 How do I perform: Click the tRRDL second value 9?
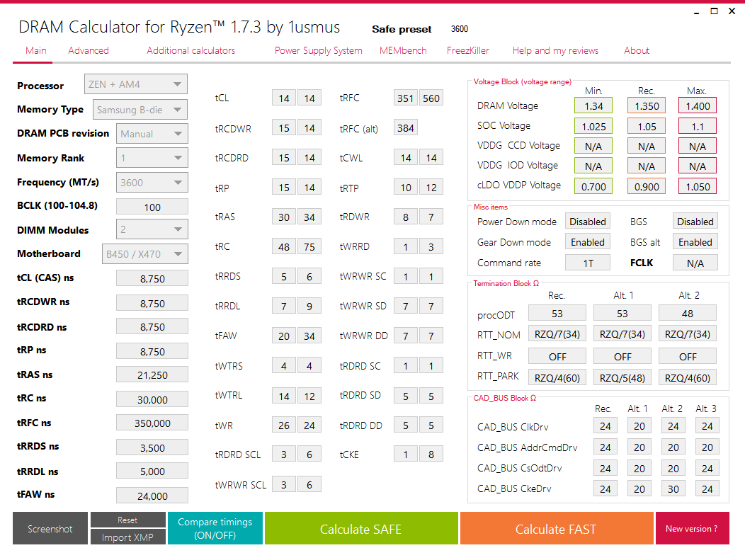309,307
